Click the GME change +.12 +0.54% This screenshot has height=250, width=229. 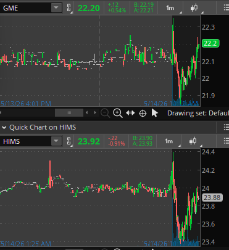[x=117, y=8]
